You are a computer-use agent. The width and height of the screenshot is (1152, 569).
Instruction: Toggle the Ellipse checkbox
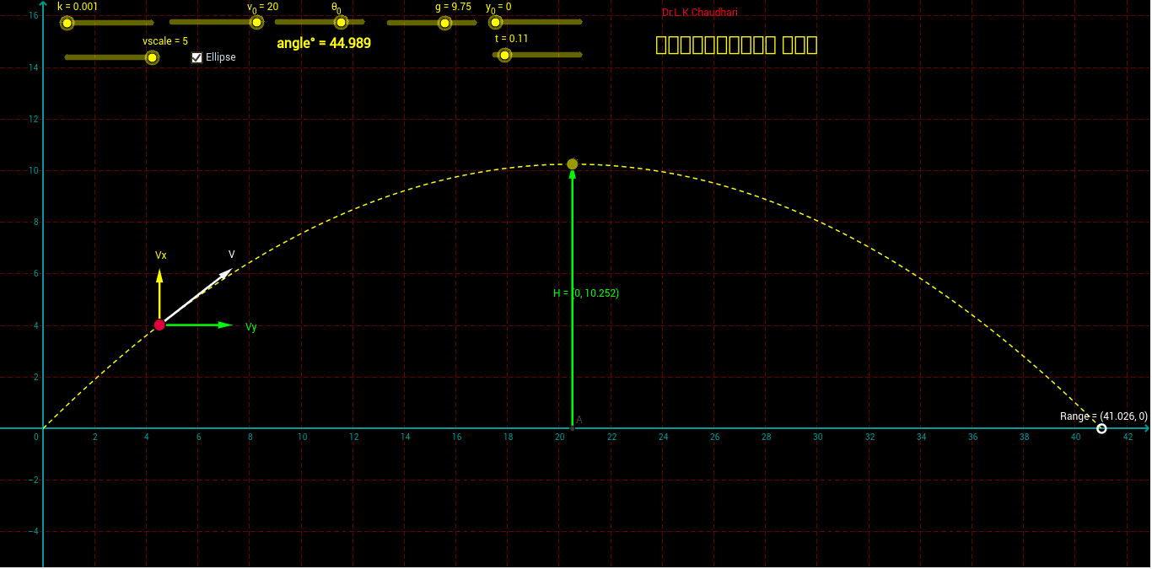point(196,57)
